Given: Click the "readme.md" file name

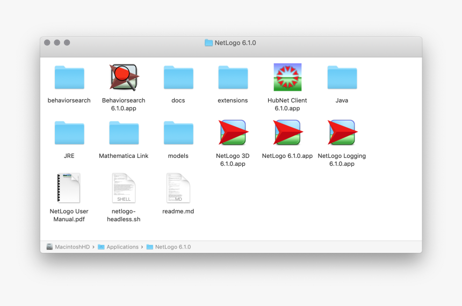Looking at the screenshot, I should pos(178,211).
